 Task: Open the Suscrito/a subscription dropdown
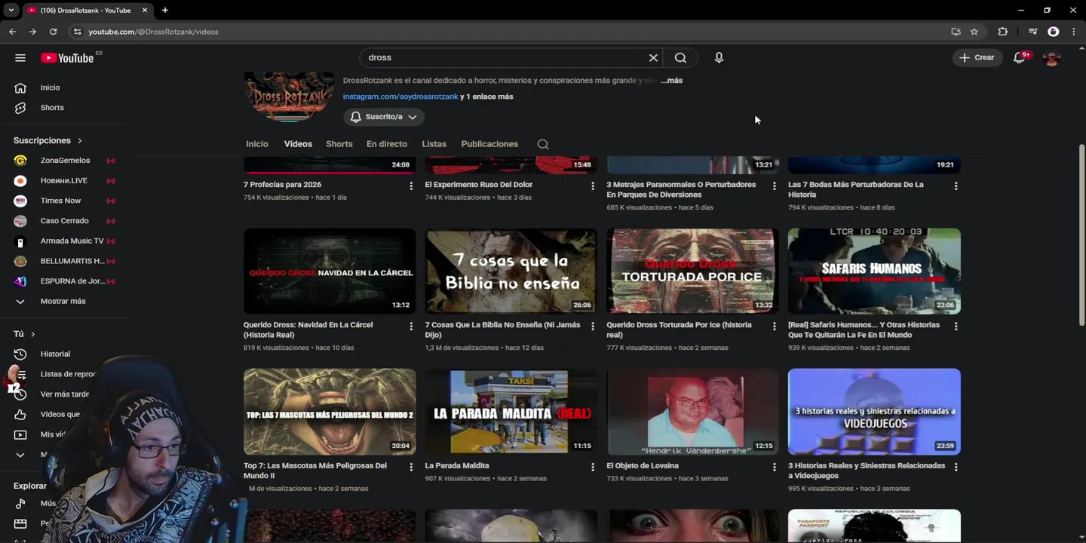tap(384, 117)
